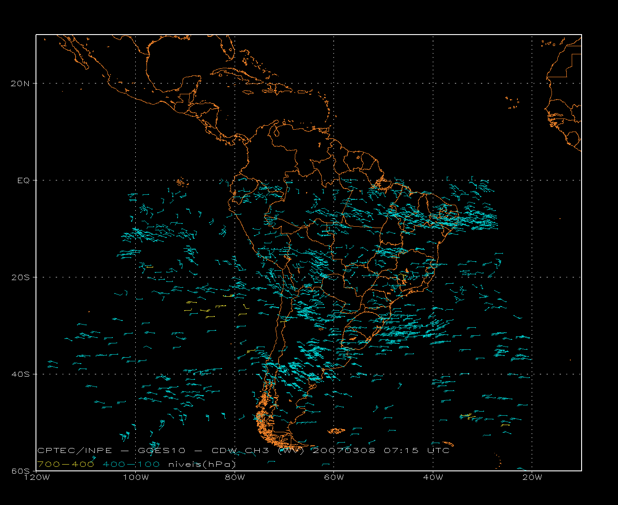Click the 20S latitude label
This screenshot has width=618, height=505.
pyautogui.click(x=22, y=277)
